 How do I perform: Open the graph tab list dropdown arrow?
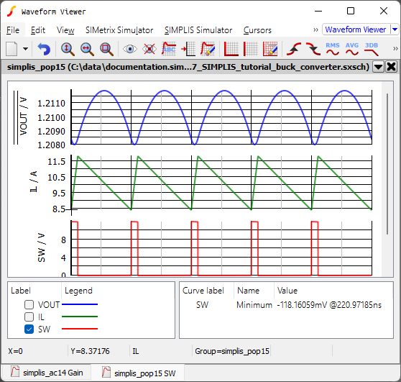(378, 67)
